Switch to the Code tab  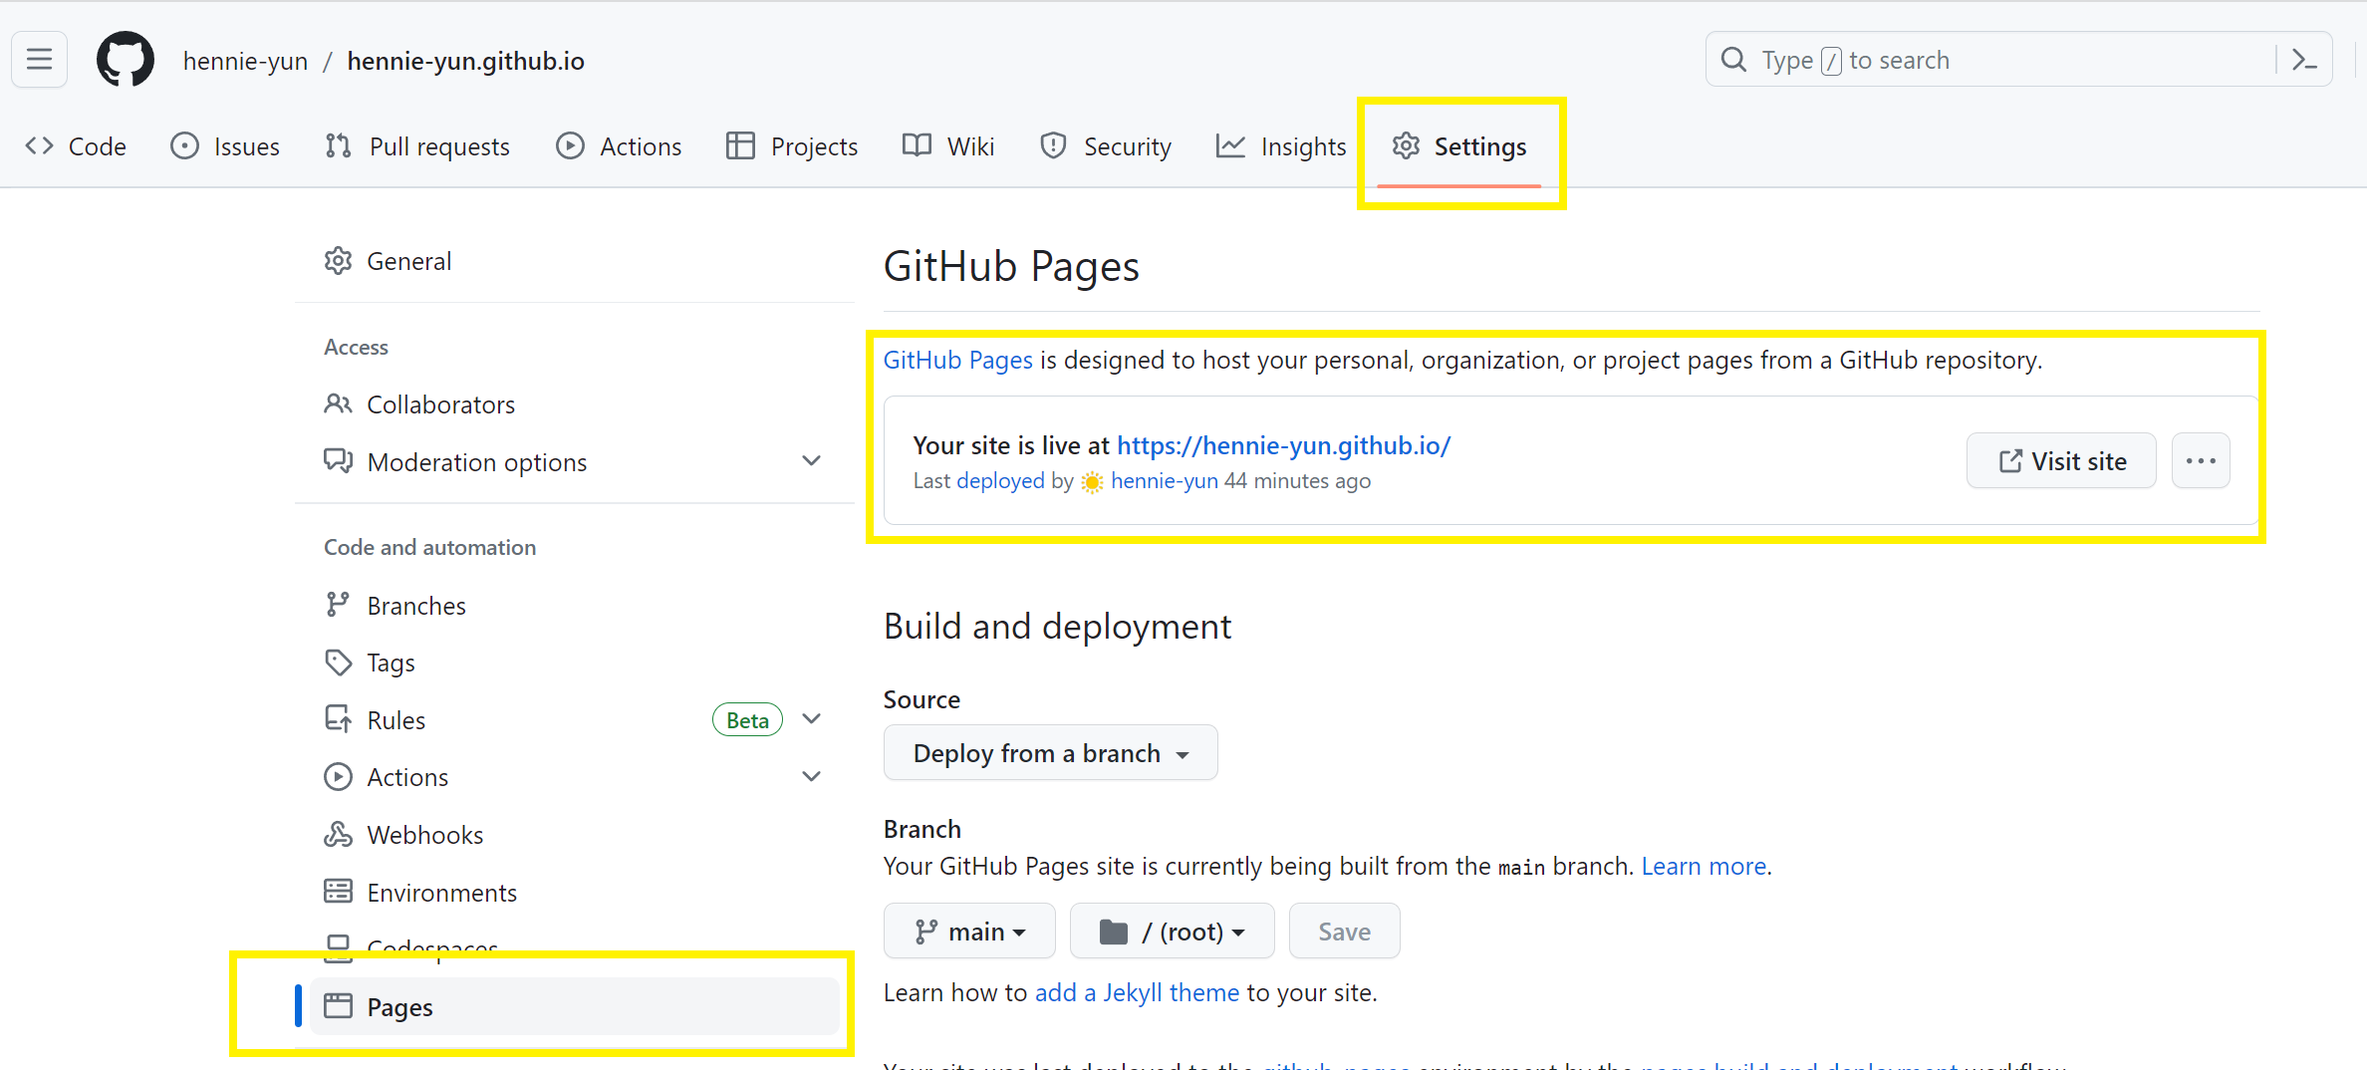(76, 146)
